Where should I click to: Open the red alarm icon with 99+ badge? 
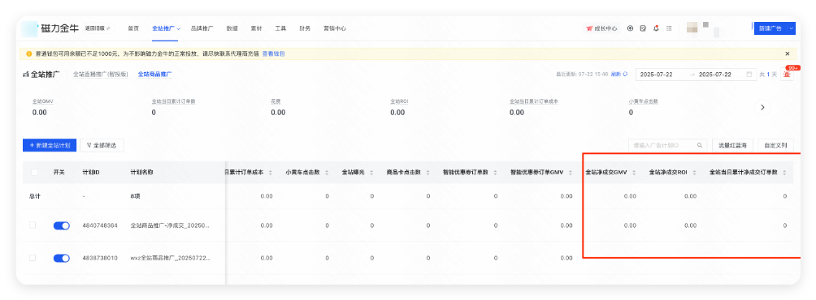point(788,75)
